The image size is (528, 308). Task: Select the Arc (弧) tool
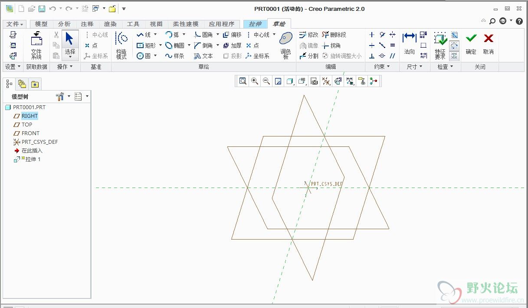[x=172, y=35]
